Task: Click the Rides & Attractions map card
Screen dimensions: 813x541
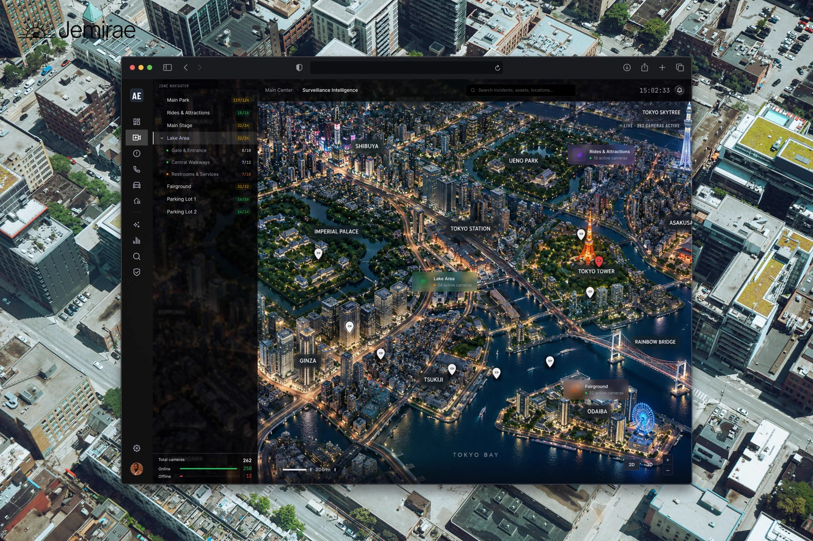Action: (x=601, y=155)
